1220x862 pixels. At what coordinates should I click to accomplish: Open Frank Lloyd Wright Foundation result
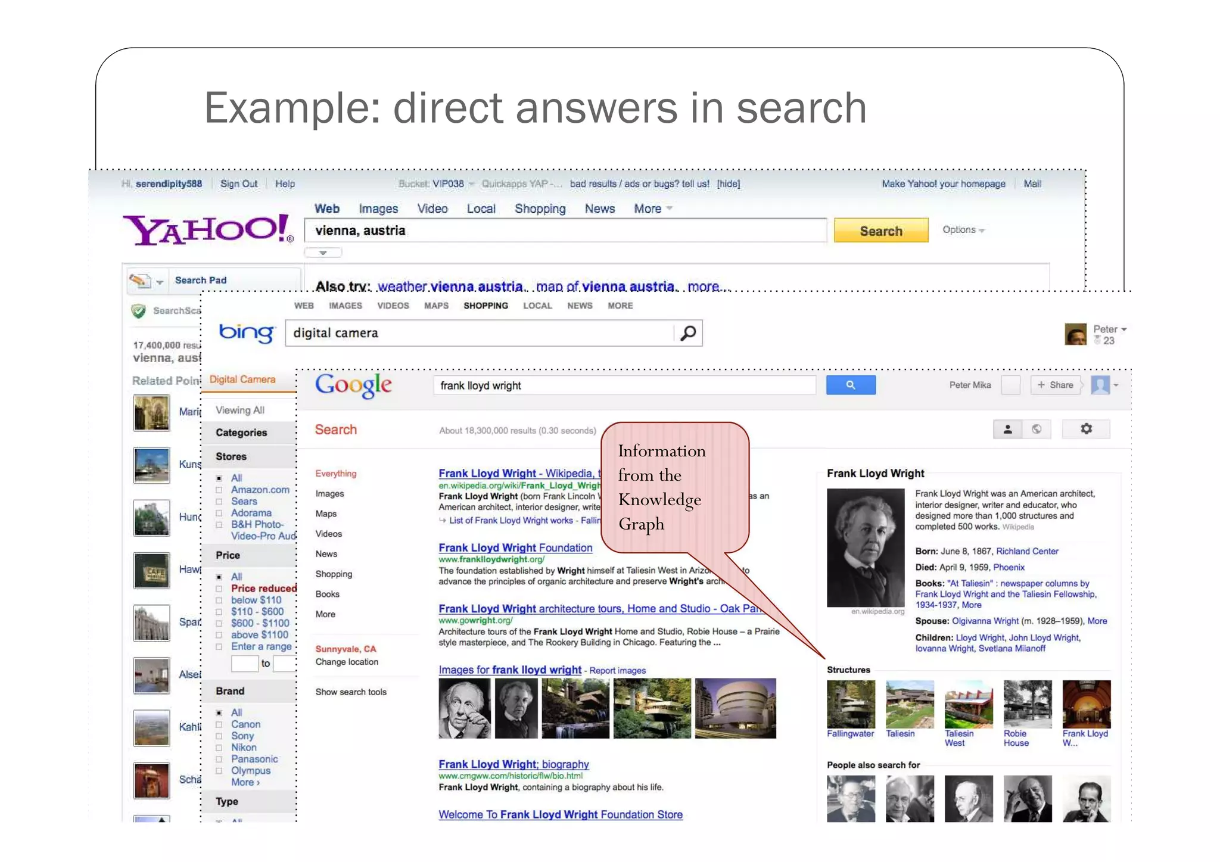coord(515,547)
